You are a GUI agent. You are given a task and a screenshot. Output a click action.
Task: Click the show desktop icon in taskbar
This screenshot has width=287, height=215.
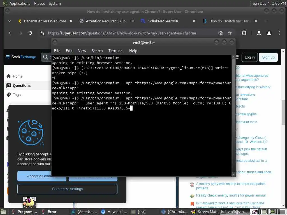click(x=3, y=212)
